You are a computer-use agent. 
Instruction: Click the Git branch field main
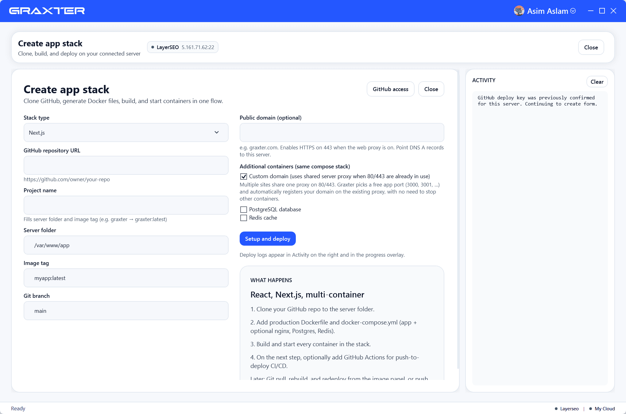coord(126,311)
